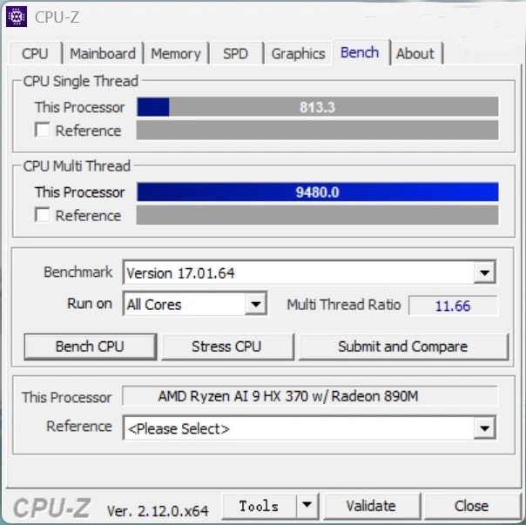526x525 pixels.
Task: Open the Tools button
Action: pyautogui.click(x=259, y=506)
